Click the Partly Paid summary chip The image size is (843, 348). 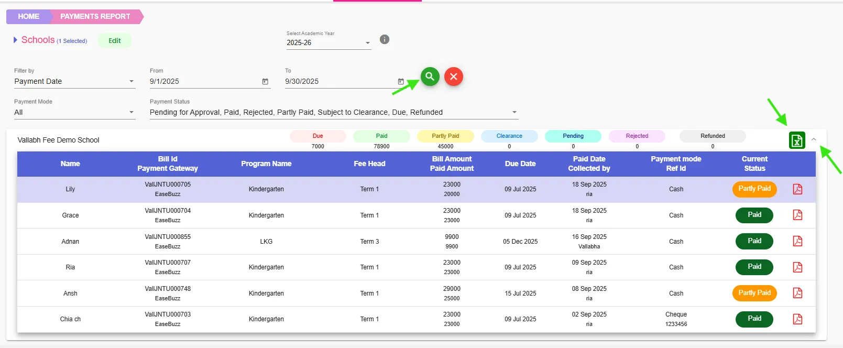[x=445, y=136]
